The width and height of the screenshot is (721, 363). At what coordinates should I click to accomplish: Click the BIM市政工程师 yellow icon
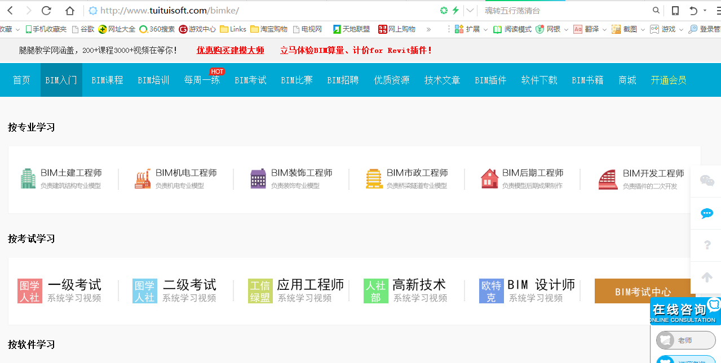[374, 178]
